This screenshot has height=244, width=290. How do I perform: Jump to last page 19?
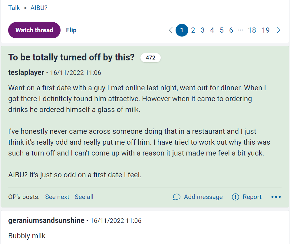(265, 30)
